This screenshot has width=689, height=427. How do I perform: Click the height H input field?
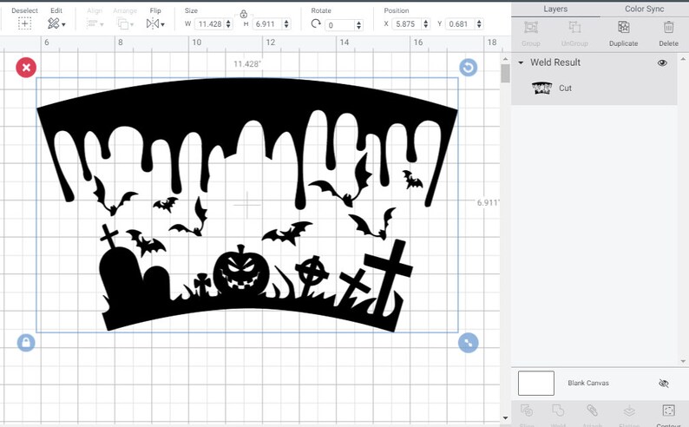(x=267, y=24)
